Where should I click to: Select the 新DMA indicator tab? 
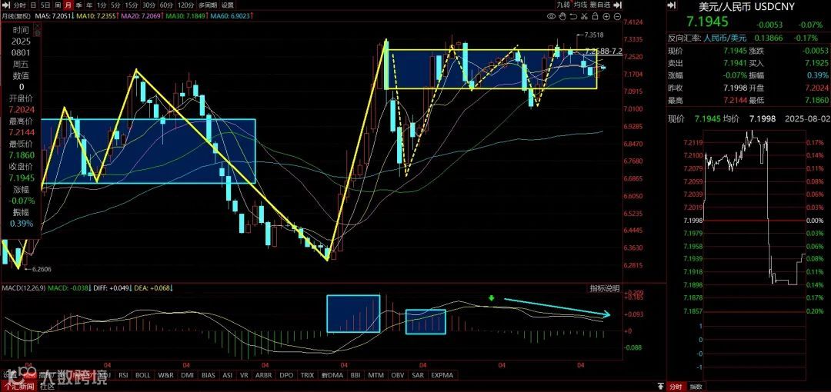332,375
